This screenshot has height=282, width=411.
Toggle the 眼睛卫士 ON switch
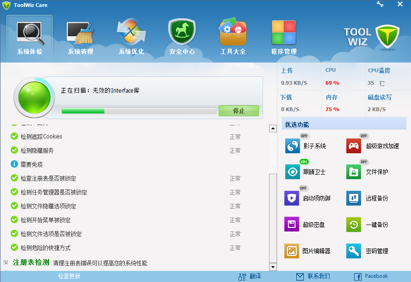tap(304, 162)
